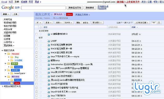Click the 小说连载 folder icon
This screenshot has width=164, height=99.
[12, 60]
